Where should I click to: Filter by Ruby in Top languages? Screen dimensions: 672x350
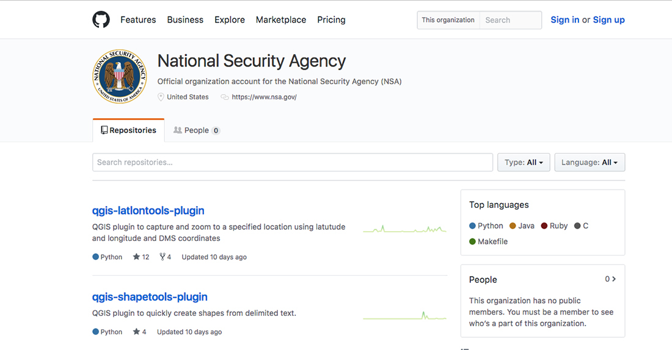click(554, 226)
